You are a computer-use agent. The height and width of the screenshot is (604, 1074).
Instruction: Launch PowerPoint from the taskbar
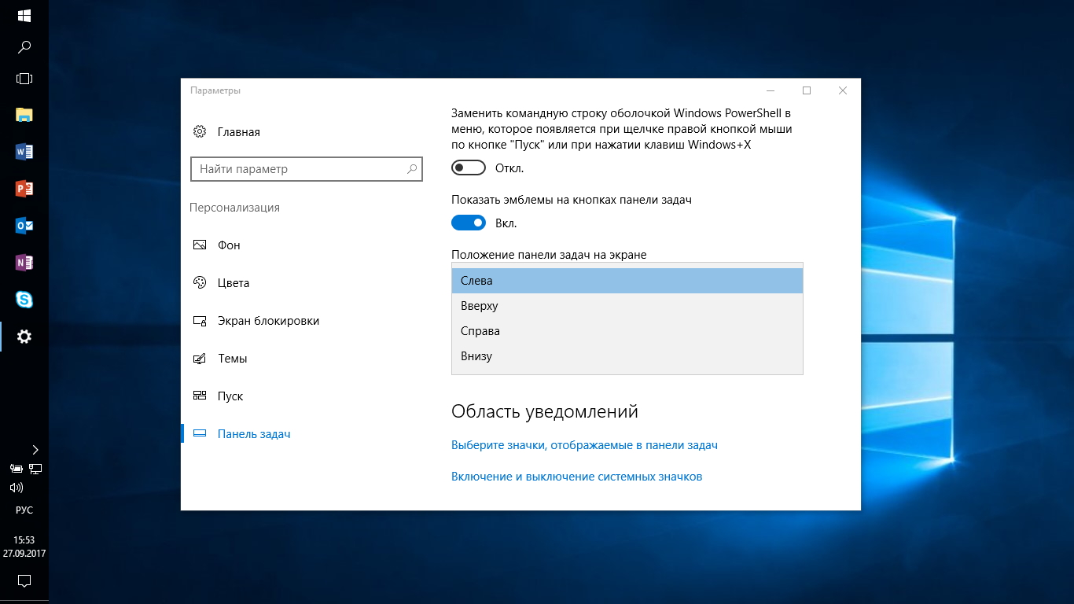[24, 189]
